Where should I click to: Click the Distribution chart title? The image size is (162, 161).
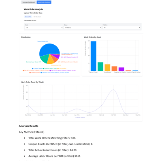26,37
